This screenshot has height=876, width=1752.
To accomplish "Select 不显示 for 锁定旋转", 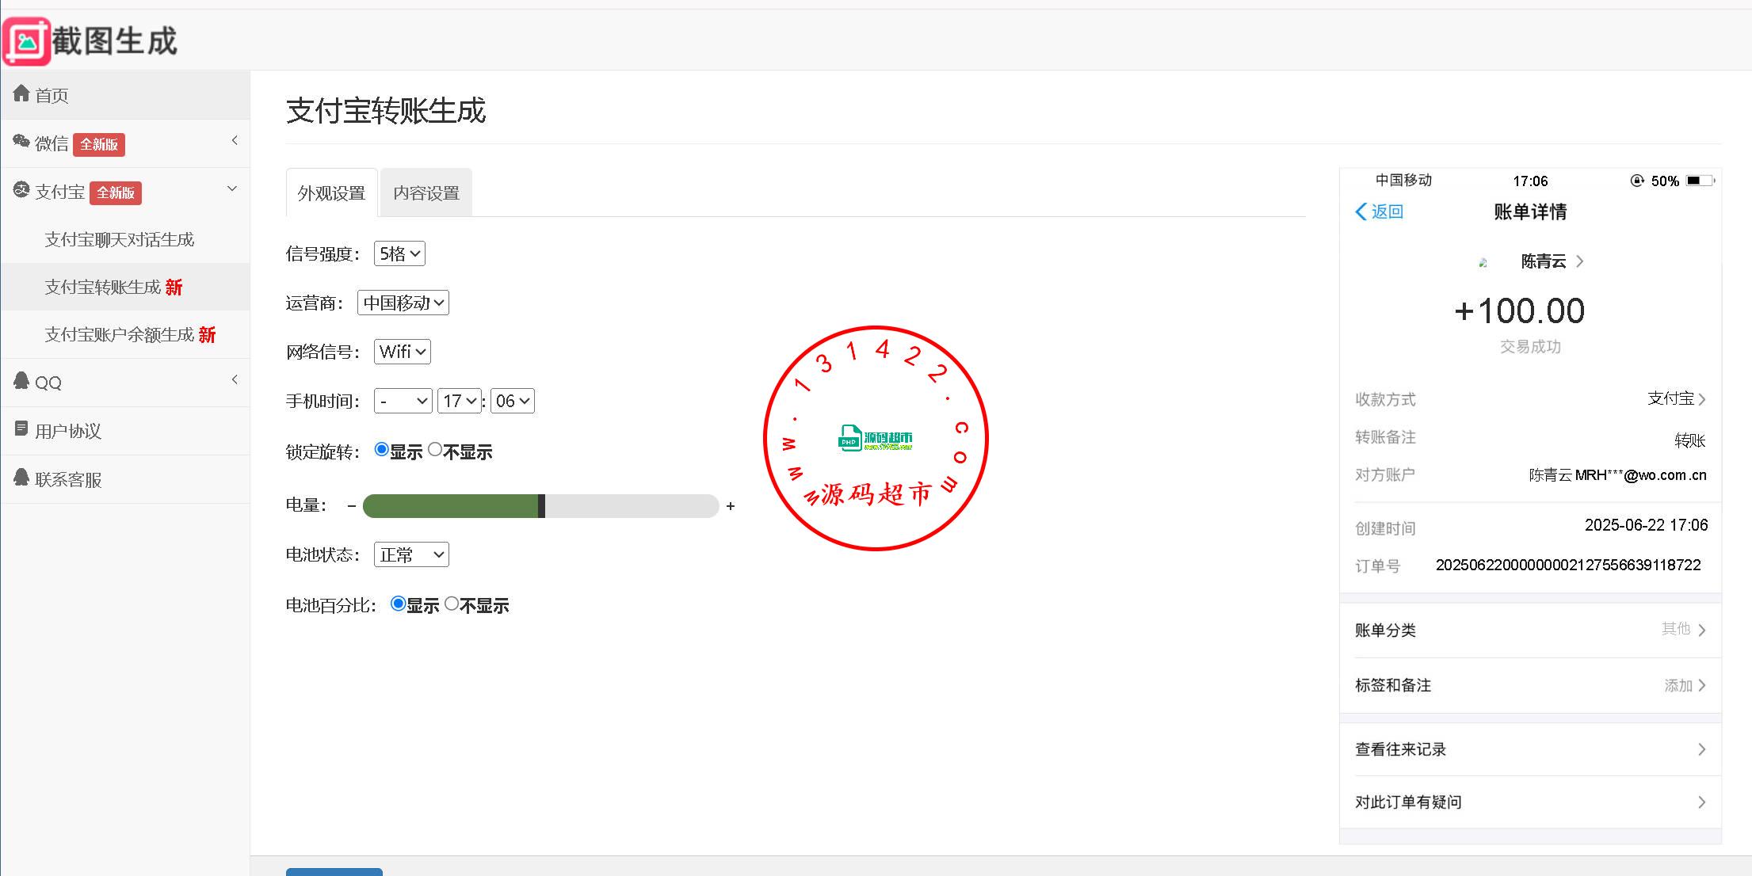I will click(435, 450).
